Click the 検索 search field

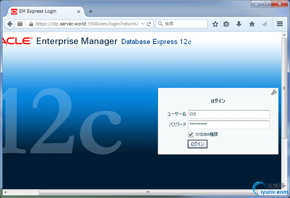[182, 24]
